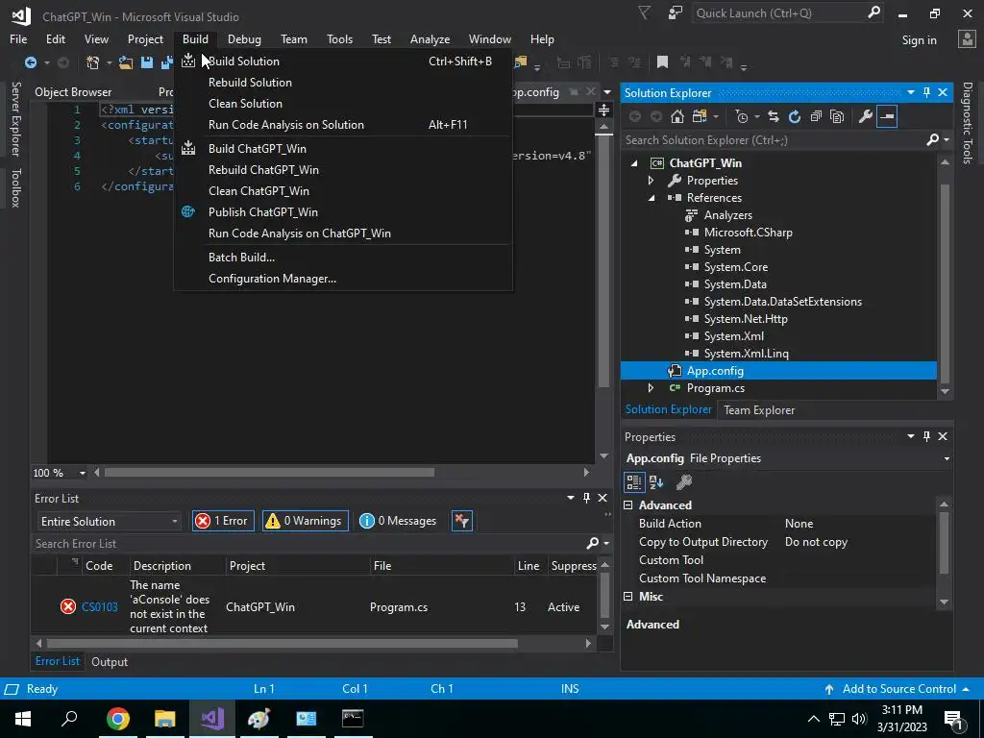Screen dimensions: 984x738
Task: Click the Collapse All icon in Solution Explorer
Action: tap(816, 116)
